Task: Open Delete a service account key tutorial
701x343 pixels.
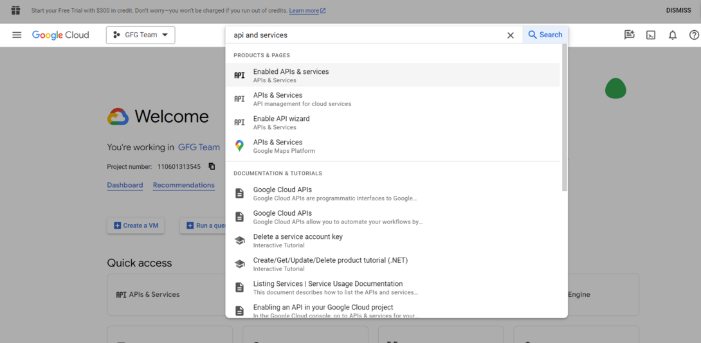Action: 298,240
